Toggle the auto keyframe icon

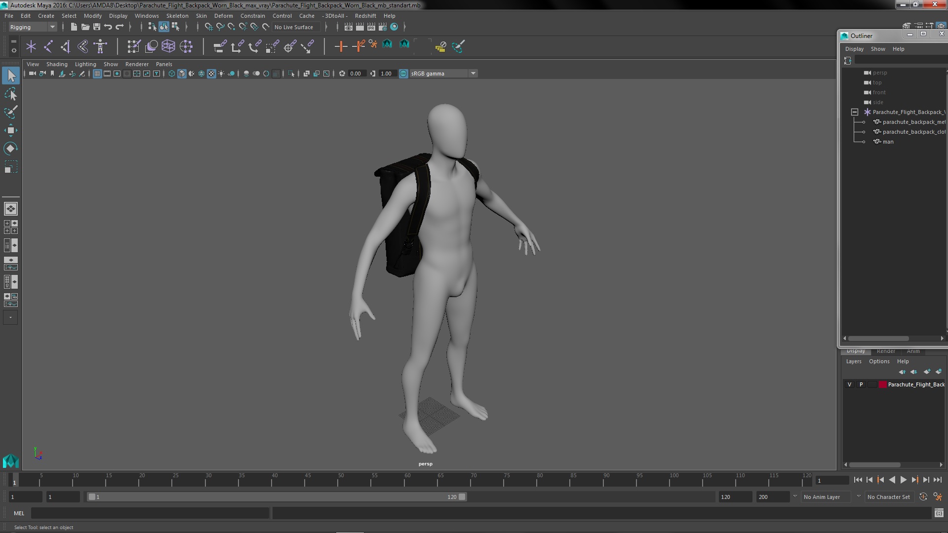click(923, 497)
